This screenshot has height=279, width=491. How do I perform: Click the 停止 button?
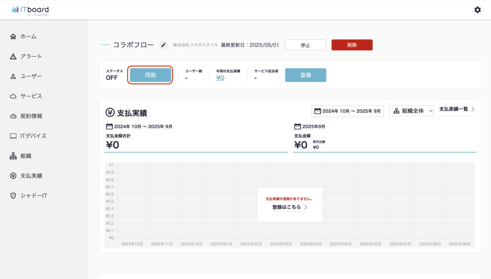pos(305,45)
